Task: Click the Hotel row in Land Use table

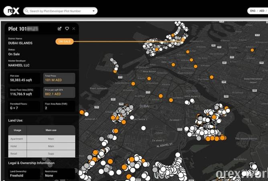Action: [42, 146]
